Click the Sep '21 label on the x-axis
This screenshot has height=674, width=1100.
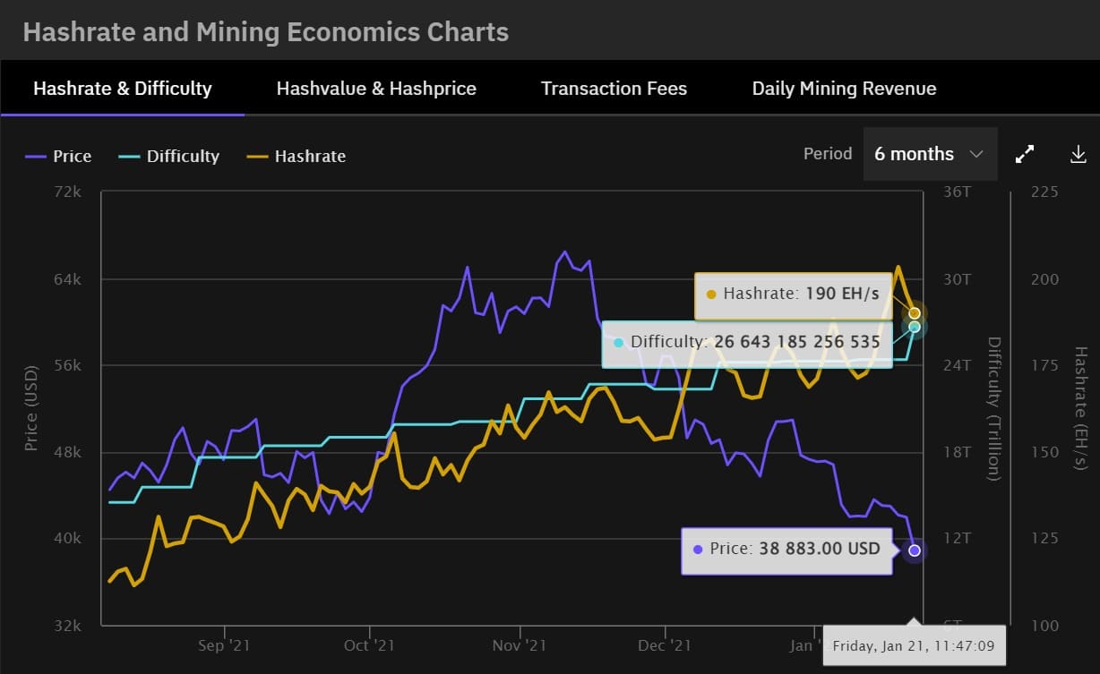(x=223, y=644)
